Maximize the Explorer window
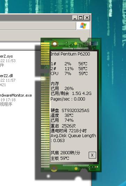 click(x=81, y=18)
